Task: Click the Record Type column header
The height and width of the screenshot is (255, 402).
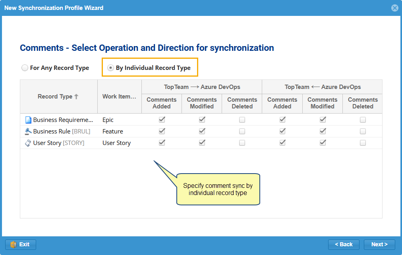Action: coord(55,97)
